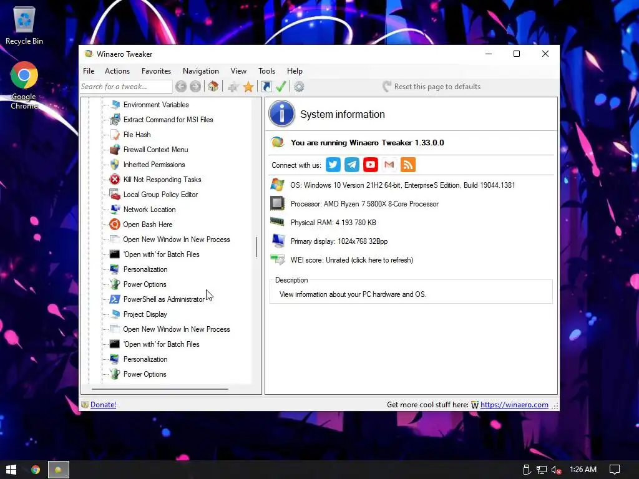The image size is (639, 479).
Task: Click into the Search for a tweak field
Action: pos(126,86)
